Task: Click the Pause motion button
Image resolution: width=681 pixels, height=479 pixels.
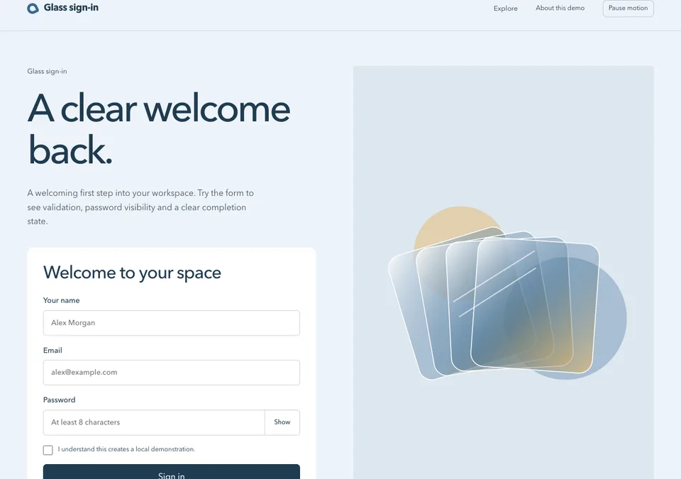Action: [628, 8]
